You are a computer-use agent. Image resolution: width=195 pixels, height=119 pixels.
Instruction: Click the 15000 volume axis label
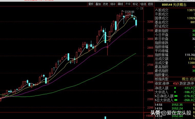pos(149,116)
